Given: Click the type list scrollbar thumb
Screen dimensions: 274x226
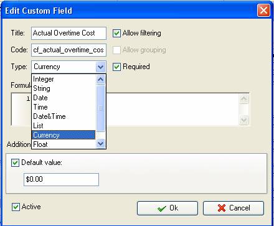Looking at the screenshot, I should point(101,108).
